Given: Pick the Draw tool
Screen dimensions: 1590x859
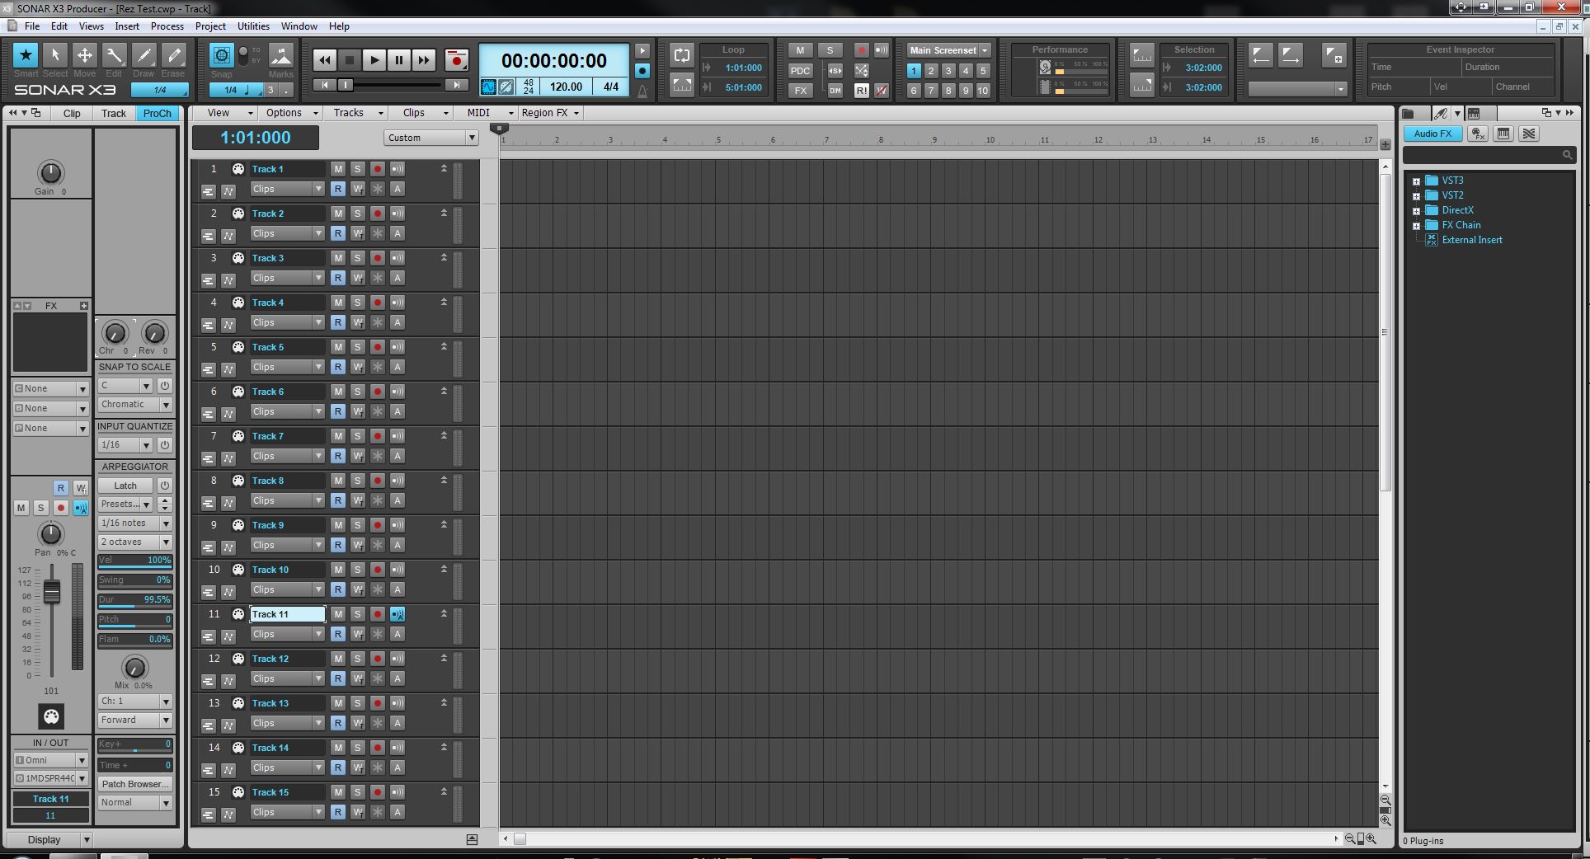Looking at the screenshot, I should coord(143,56).
